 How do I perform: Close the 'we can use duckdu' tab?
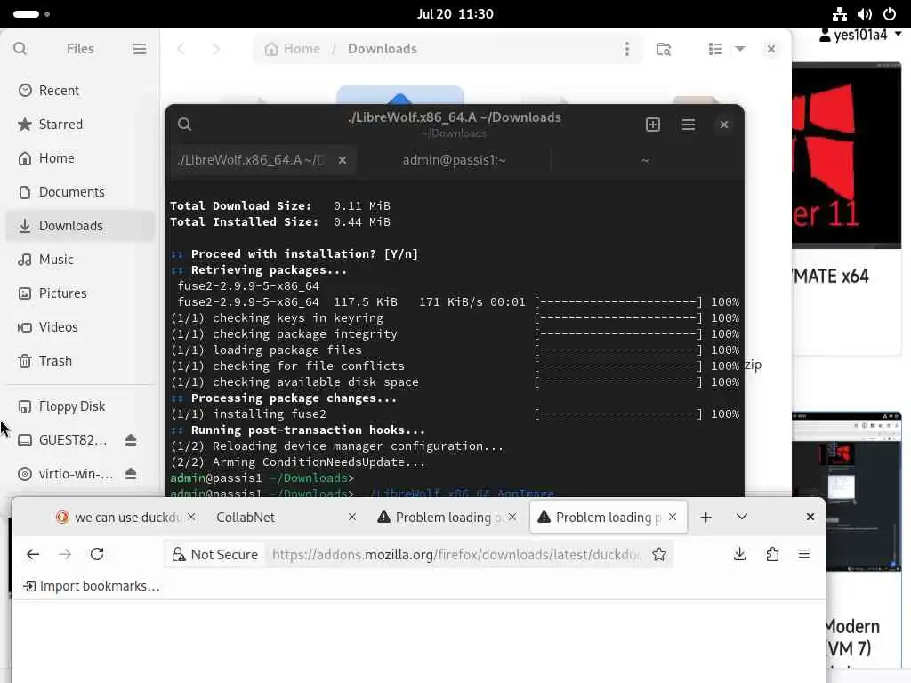click(192, 517)
